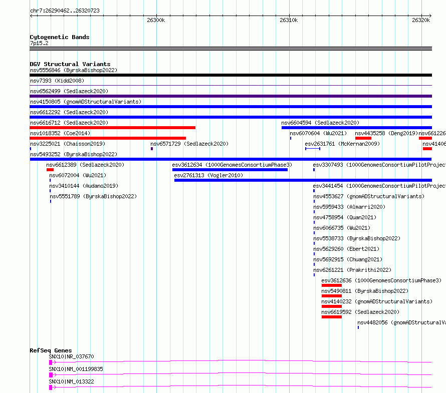Click the nsv5556846 (ByrskaBishop2022) variant label

74,70
